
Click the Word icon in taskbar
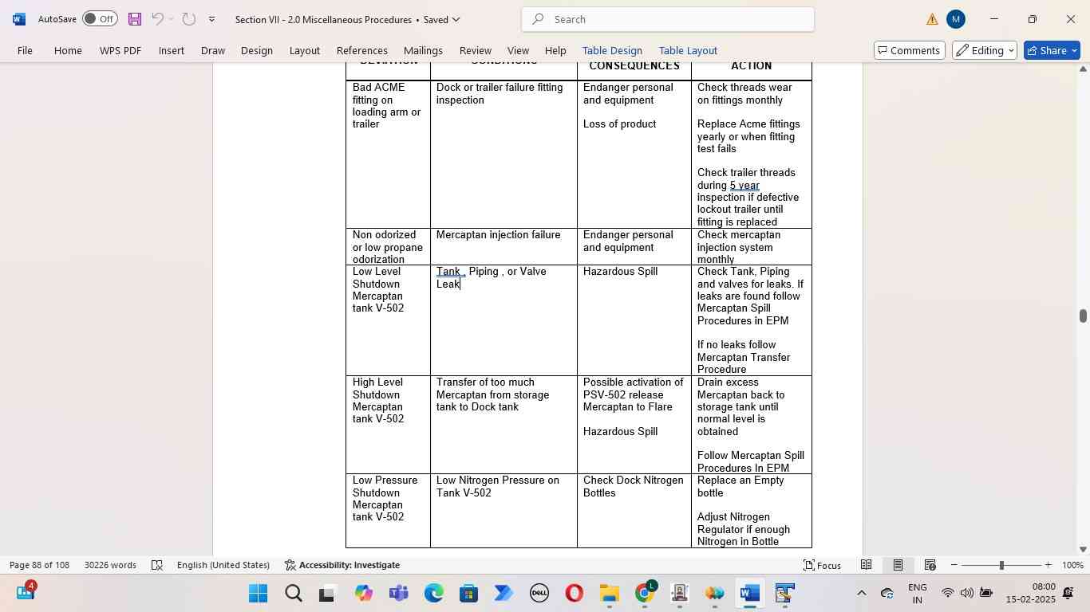[749, 594]
